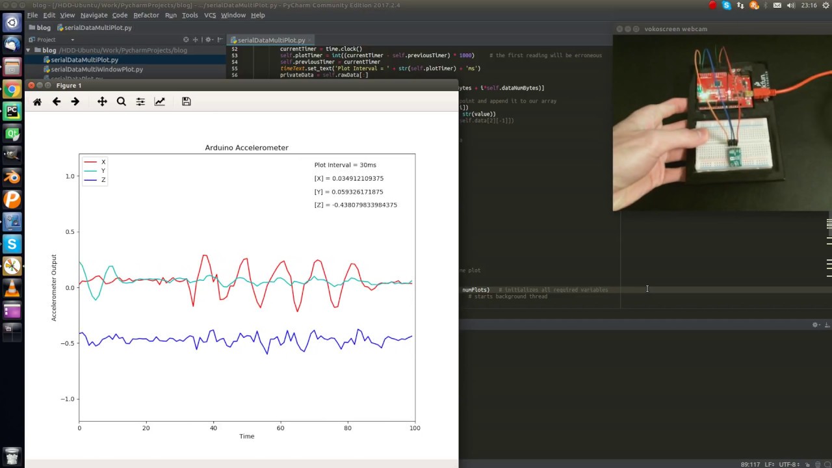Save the figure with the floppy icon
Viewport: 832px width, 468px height.
coord(186,102)
